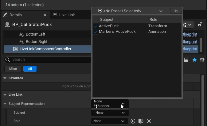The height and width of the screenshot is (126, 207).
Task: Open the Subject dropdown showing None
Action: (x=110, y=113)
